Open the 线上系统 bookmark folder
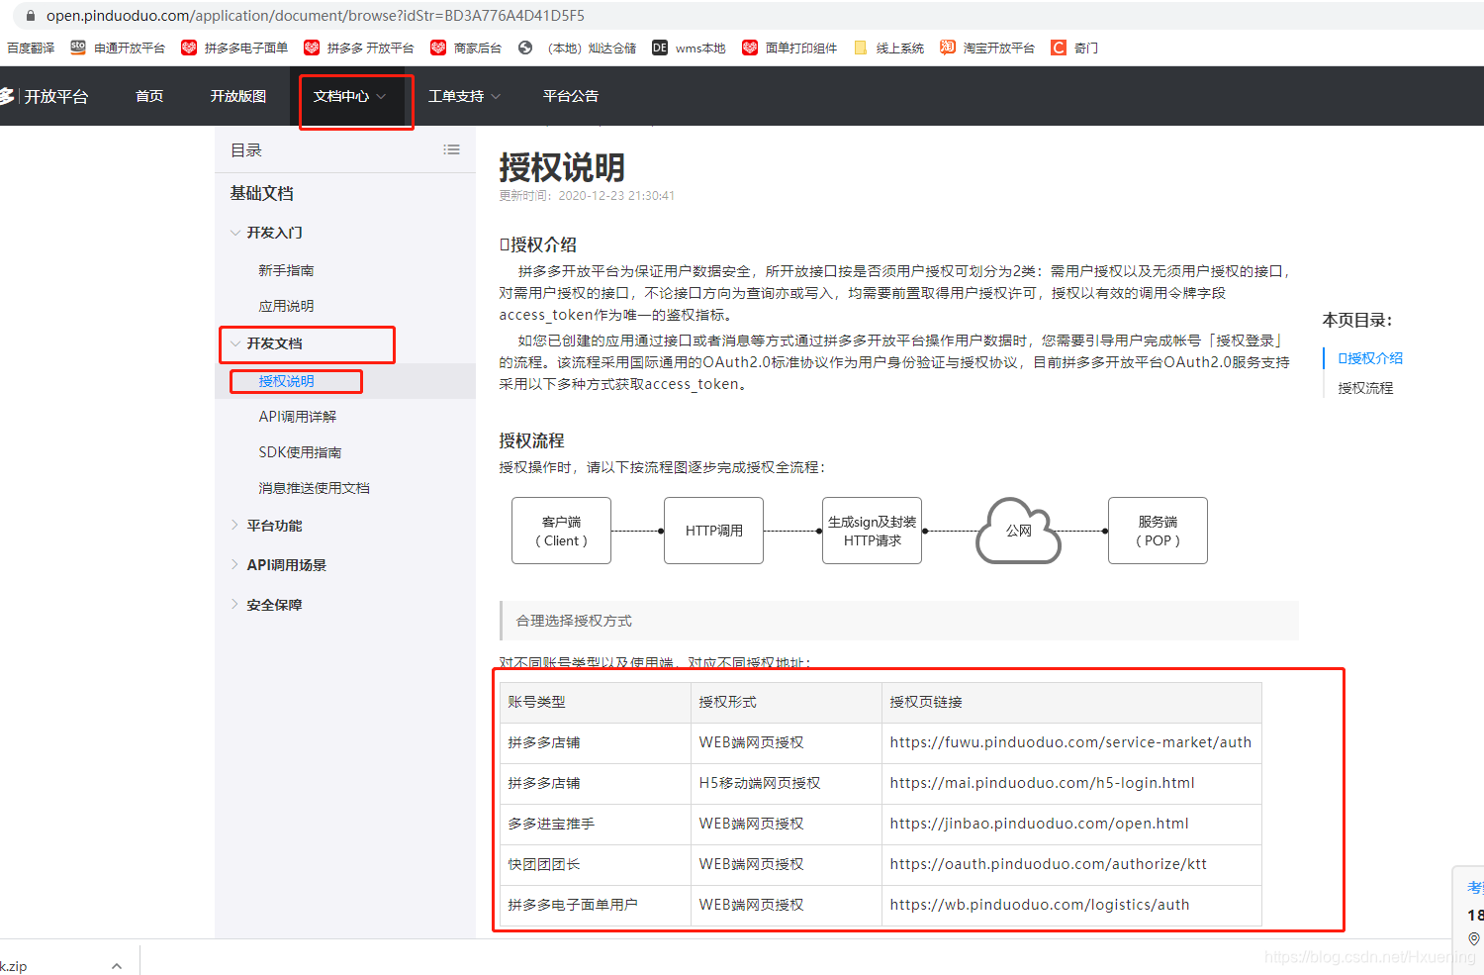The height and width of the screenshot is (975, 1484). [860, 48]
